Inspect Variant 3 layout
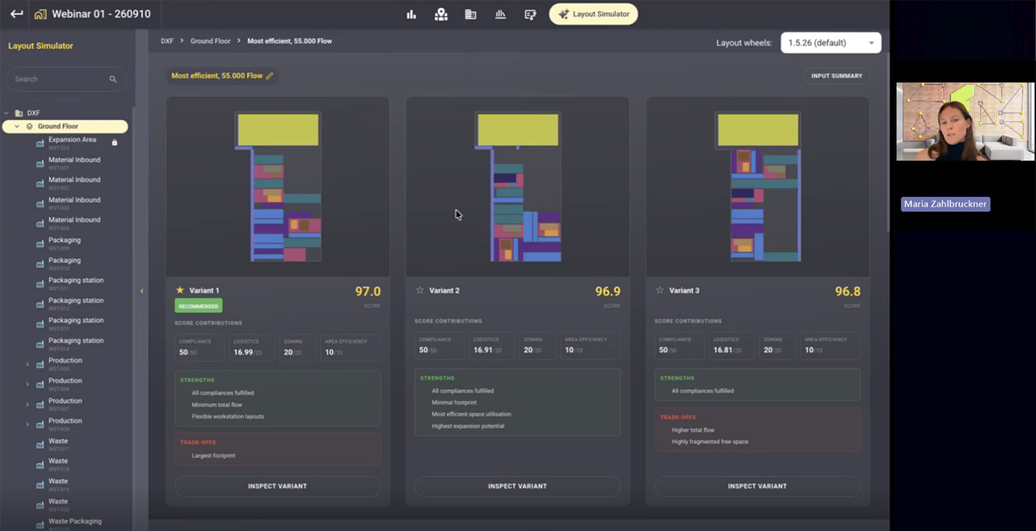 [757, 486]
